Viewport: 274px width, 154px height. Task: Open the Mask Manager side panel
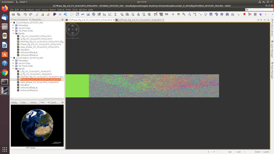(x=272, y=70)
